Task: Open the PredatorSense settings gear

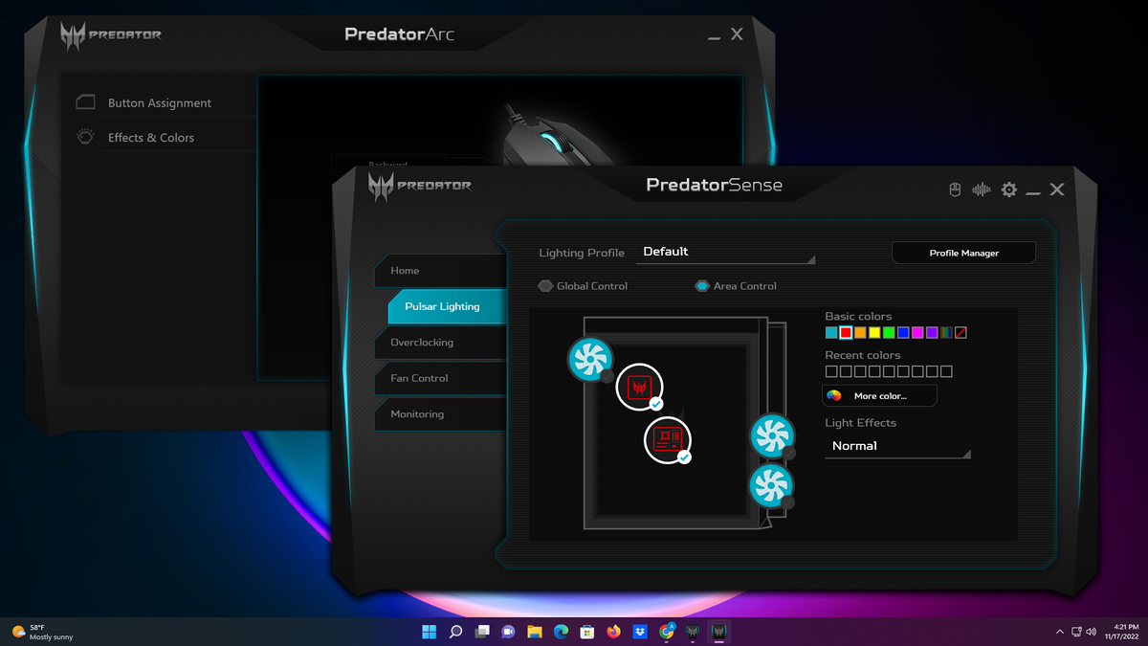Action: (x=1008, y=189)
